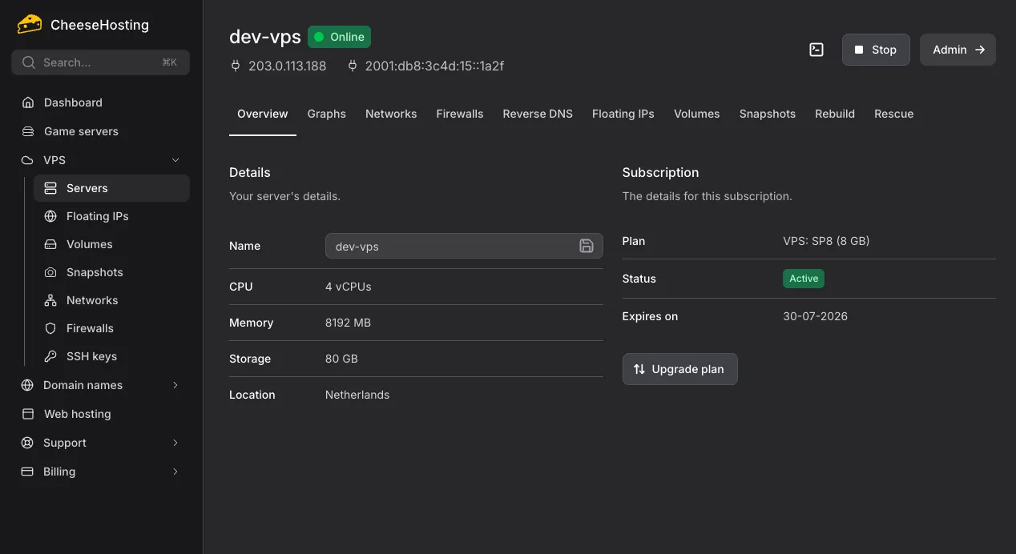Select the Floating IPs tab
1016x554 pixels.
click(623, 114)
